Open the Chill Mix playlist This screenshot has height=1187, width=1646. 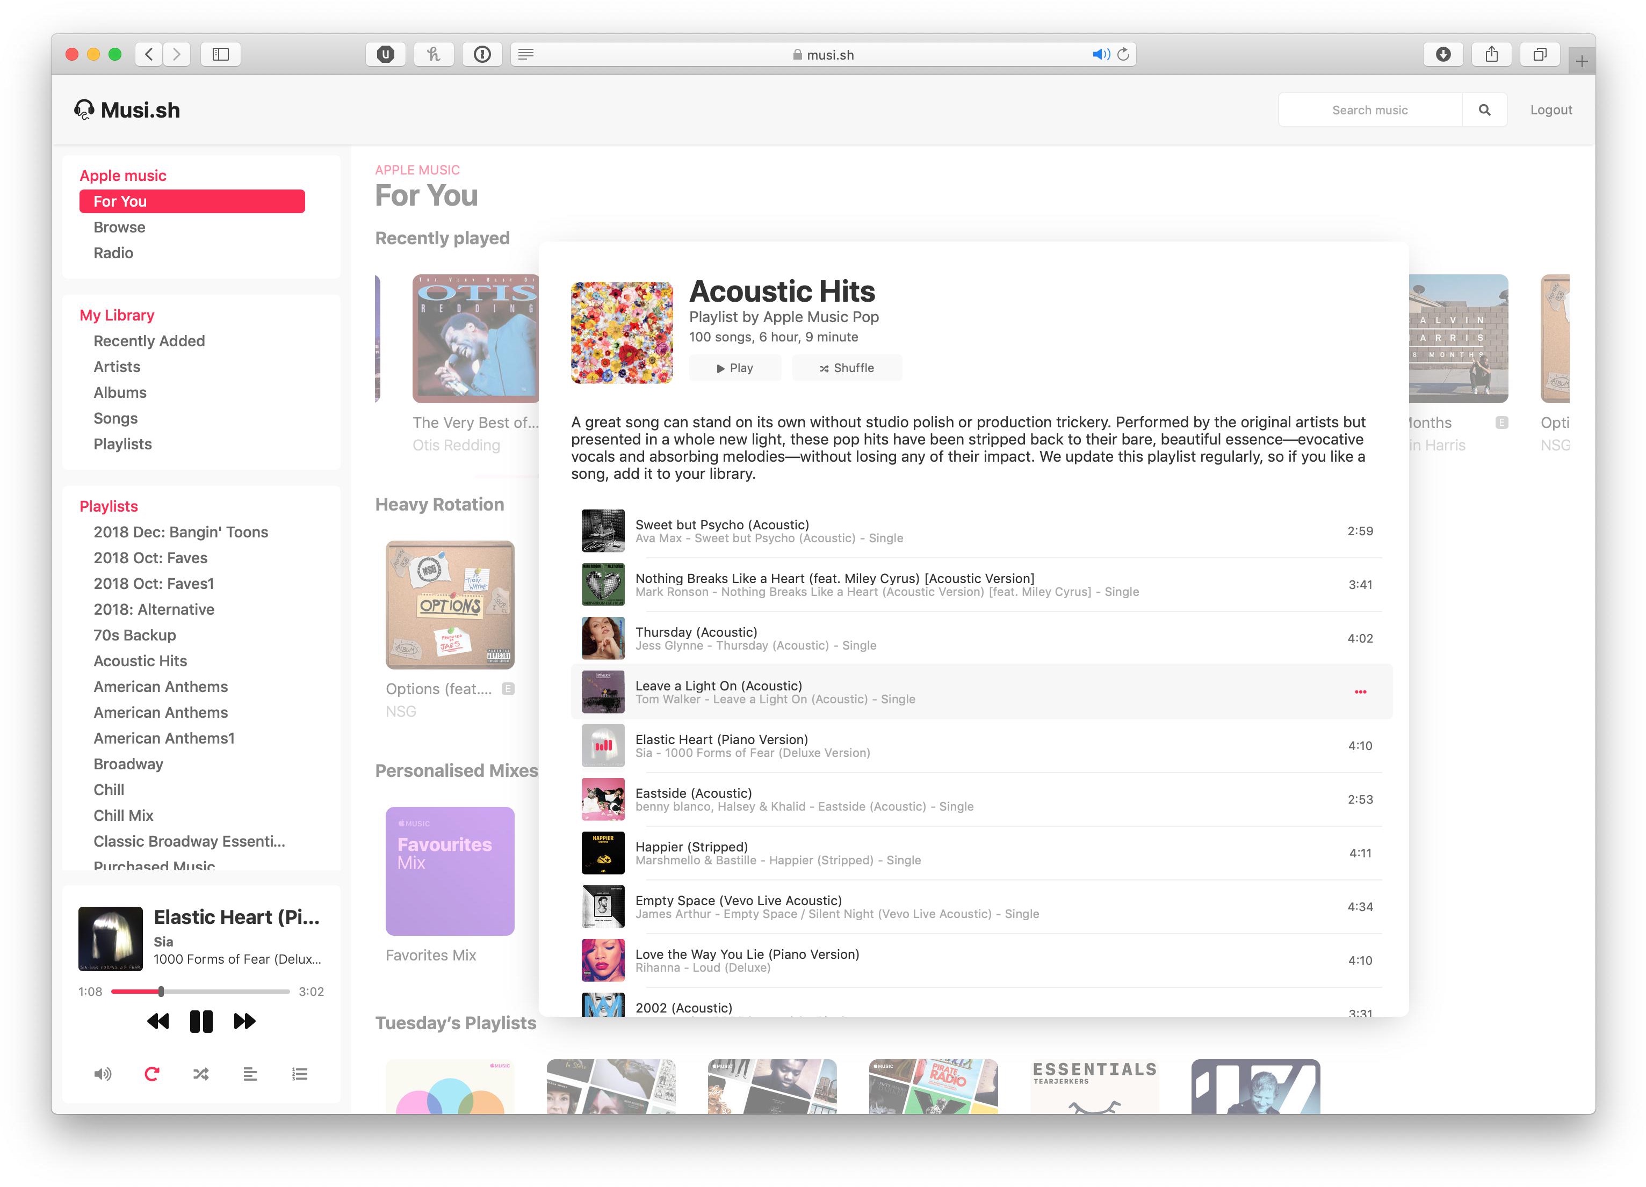tap(124, 815)
